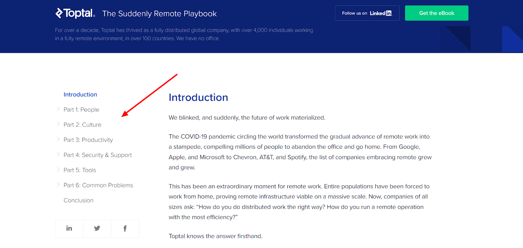Viewport: 523px width, 248px height.
Task: Share page via Facebook icon
Action: pos(125,228)
